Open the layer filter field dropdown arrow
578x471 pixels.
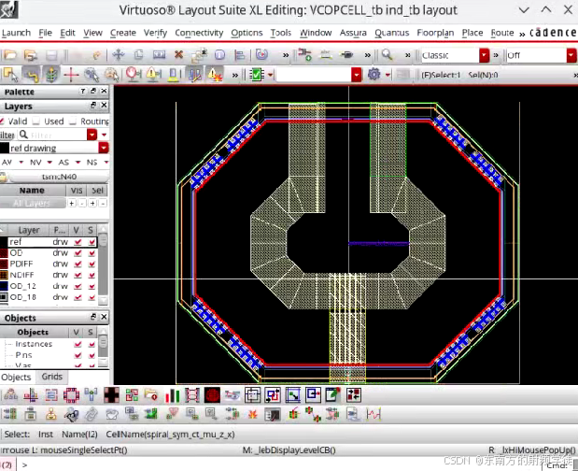pos(92,135)
